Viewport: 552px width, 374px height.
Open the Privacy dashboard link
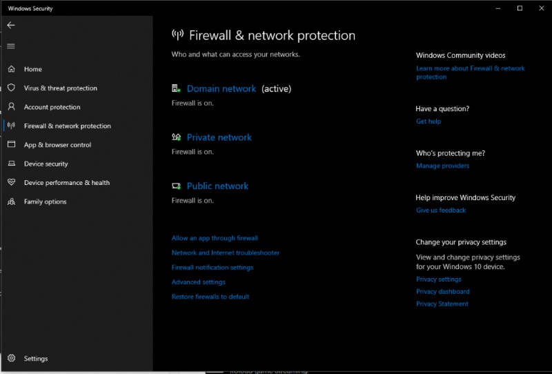pos(442,292)
